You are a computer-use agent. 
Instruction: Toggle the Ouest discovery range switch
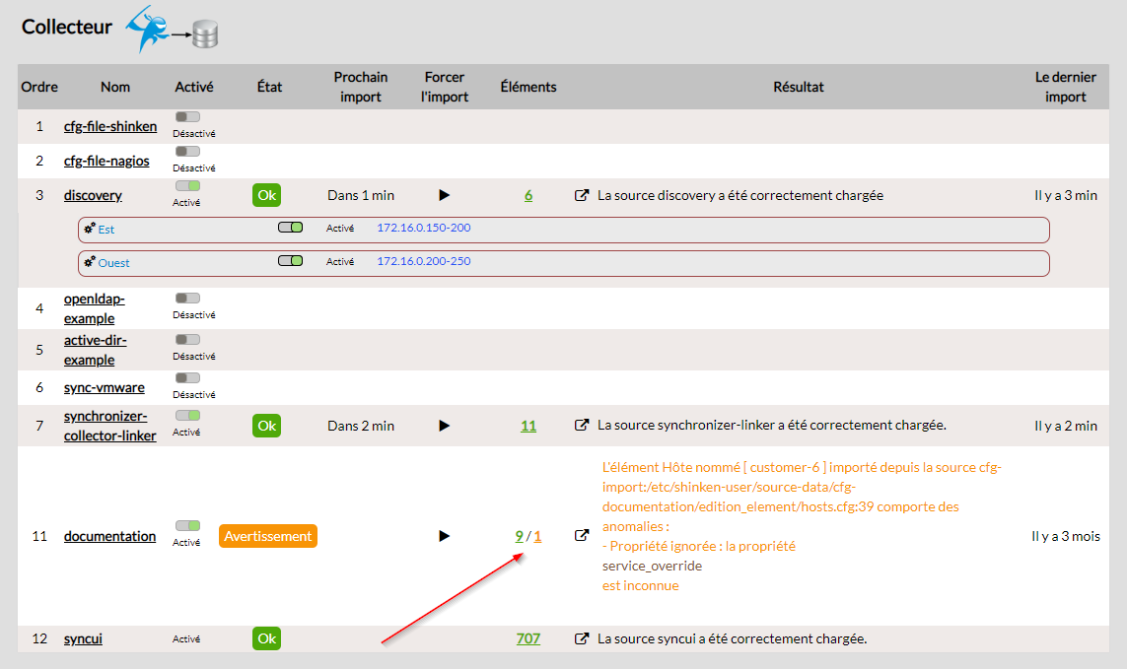point(290,262)
